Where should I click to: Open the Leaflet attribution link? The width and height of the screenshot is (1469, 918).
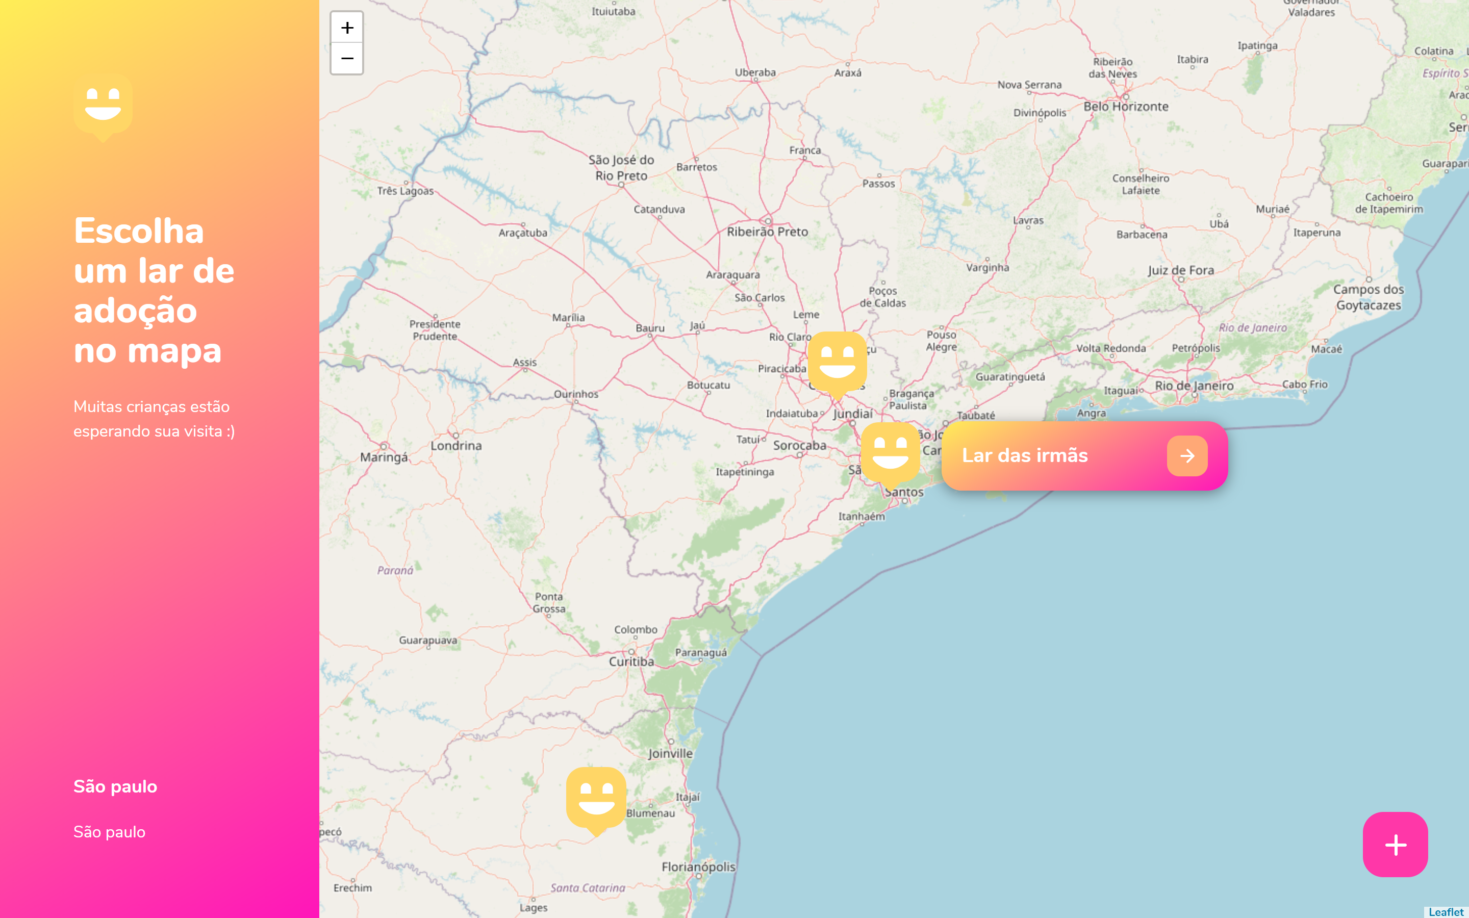1446,911
